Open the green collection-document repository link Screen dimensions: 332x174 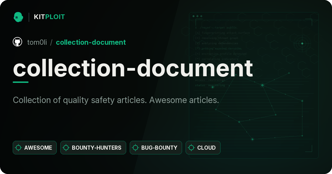pos(91,42)
